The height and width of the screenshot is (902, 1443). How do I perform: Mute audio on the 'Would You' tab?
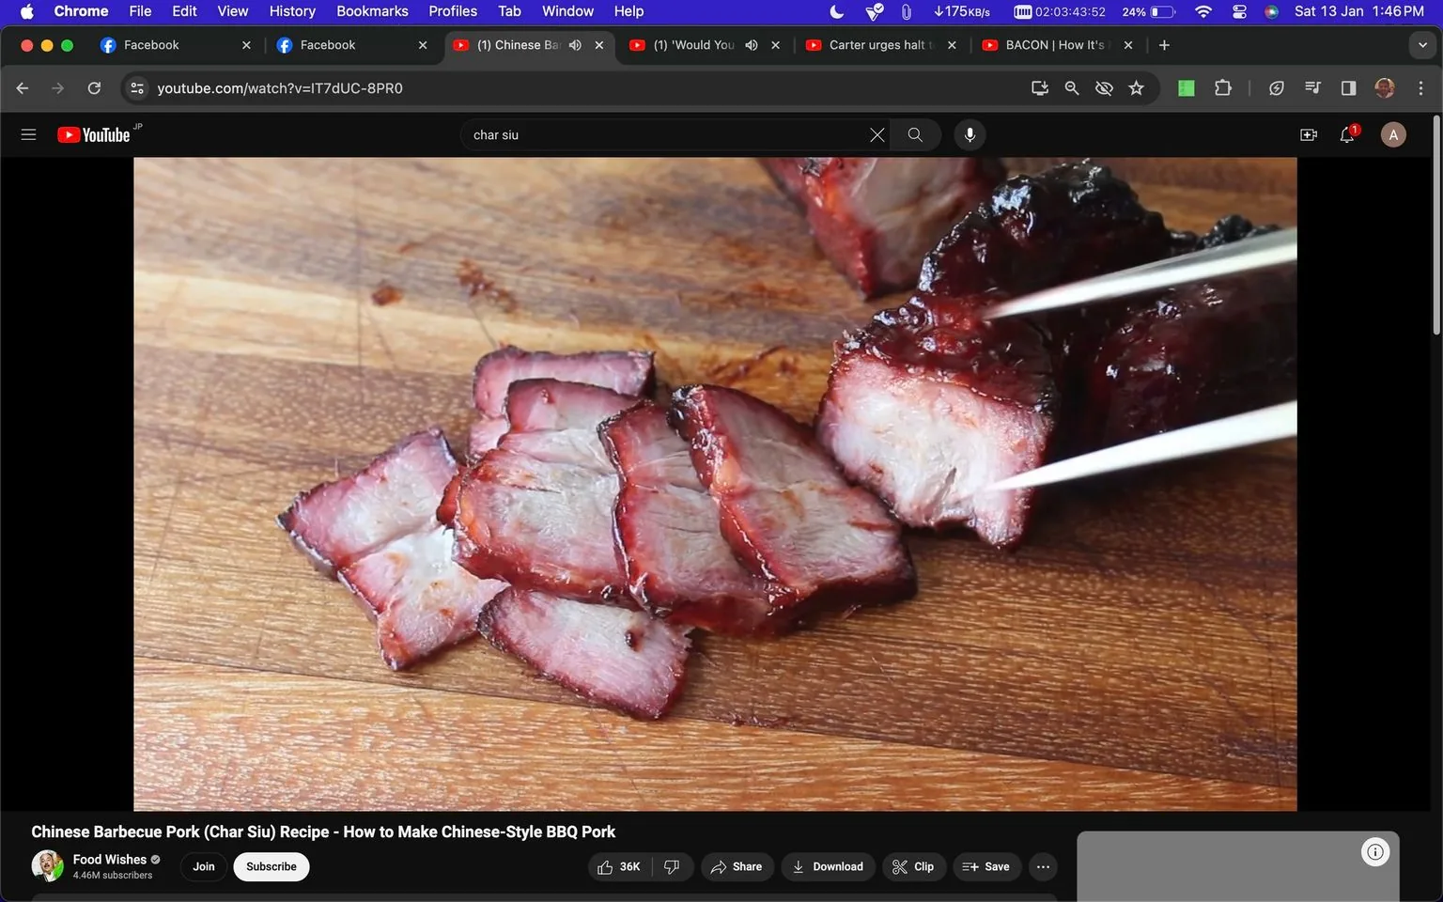tap(751, 44)
